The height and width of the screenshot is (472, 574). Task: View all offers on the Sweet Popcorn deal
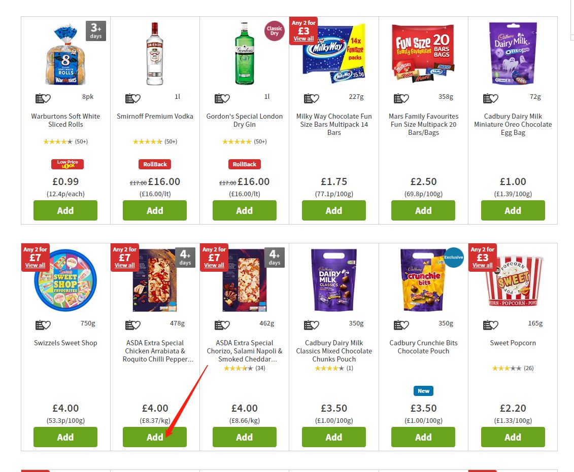click(x=482, y=265)
